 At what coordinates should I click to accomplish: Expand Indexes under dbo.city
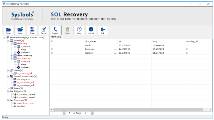[x=15, y=52]
